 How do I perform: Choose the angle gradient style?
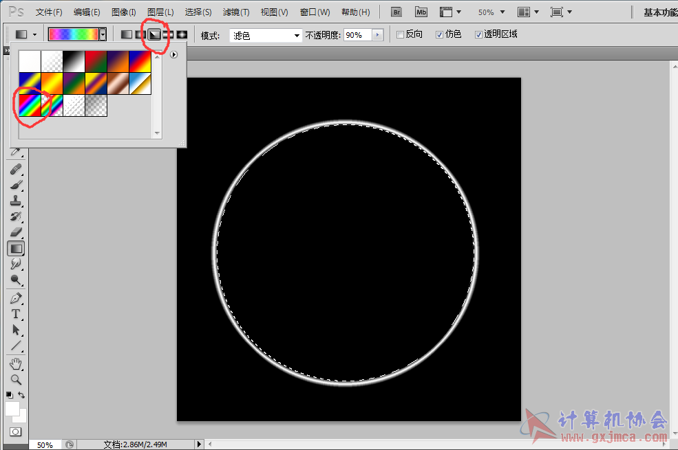pyautogui.click(x=154, y=34)
